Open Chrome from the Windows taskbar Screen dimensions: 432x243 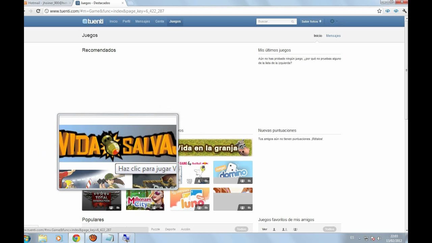click(76, 238)
